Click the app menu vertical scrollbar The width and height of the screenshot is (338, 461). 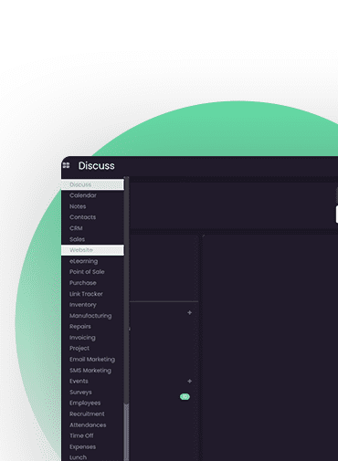(126, 319)
